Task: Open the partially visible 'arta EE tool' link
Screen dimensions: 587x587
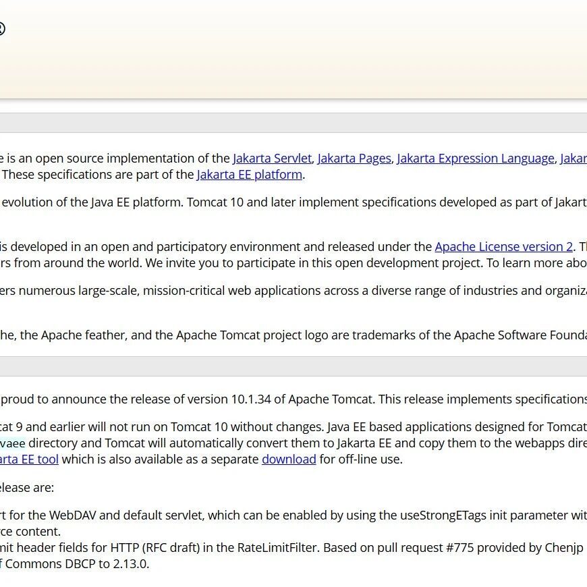Action: [29, 459]
